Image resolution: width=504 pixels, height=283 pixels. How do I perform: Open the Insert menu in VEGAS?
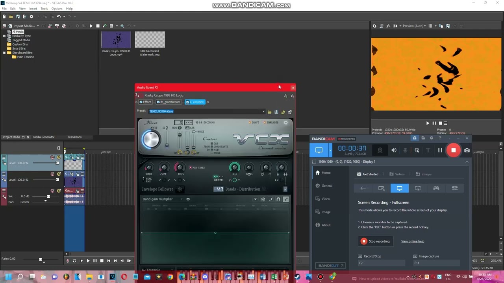pyautogui.click(x=33, y=9)
